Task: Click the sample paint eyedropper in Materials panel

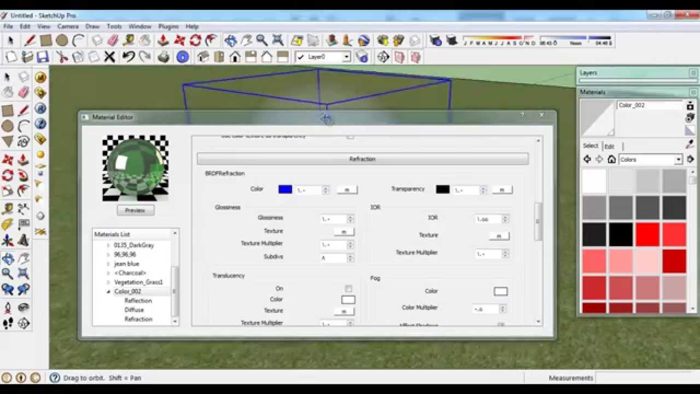Action: click(x=690, y=144)
